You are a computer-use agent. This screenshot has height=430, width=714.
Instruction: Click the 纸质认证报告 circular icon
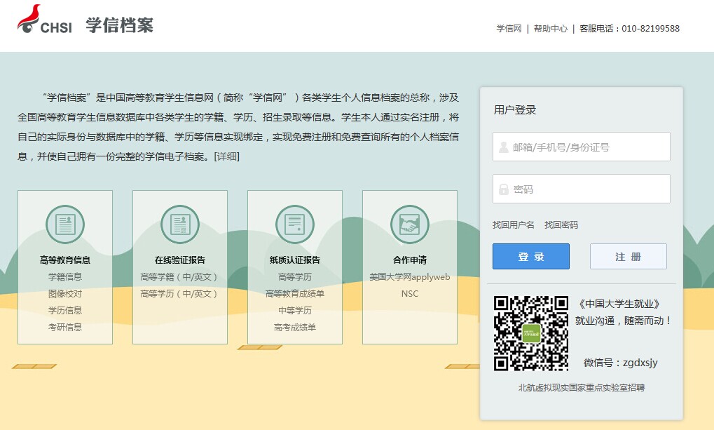295,224
